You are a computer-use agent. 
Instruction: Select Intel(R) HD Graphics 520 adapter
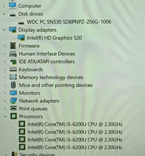pyautogui.click(x=55, y=38)
